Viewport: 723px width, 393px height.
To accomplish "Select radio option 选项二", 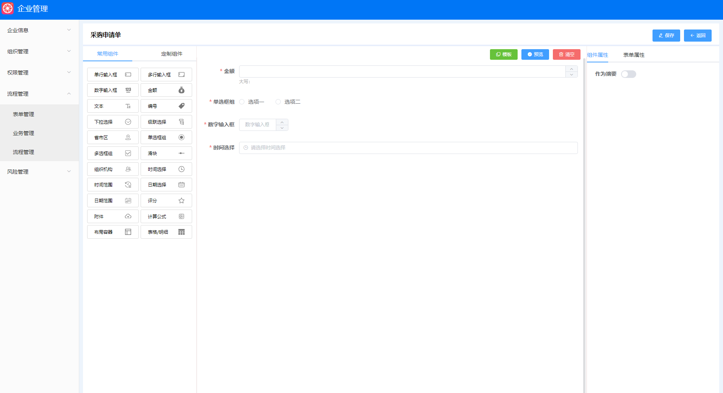I will point(288,102).
